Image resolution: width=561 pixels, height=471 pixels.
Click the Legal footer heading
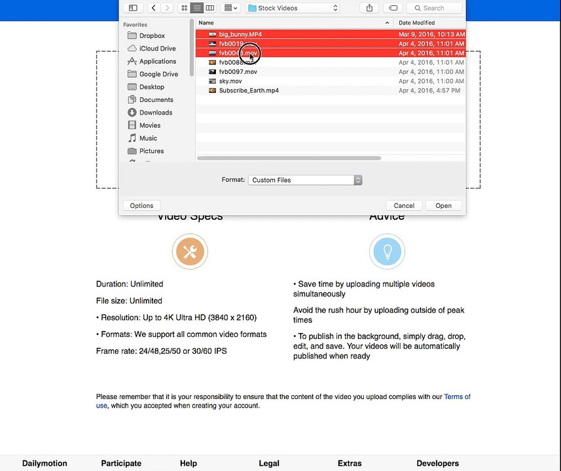(269, 464)
